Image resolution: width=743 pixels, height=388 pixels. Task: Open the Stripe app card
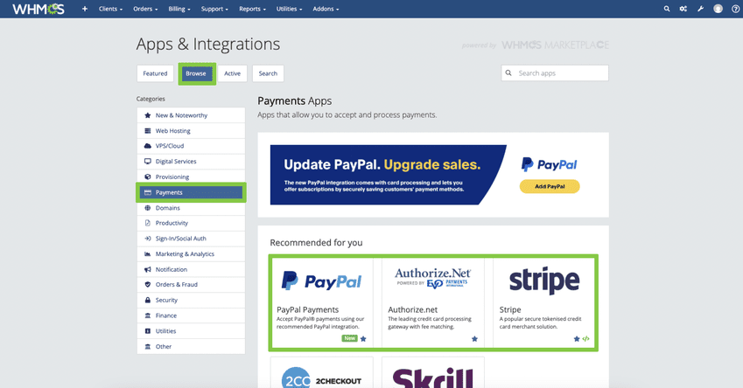tap(544, 302)
